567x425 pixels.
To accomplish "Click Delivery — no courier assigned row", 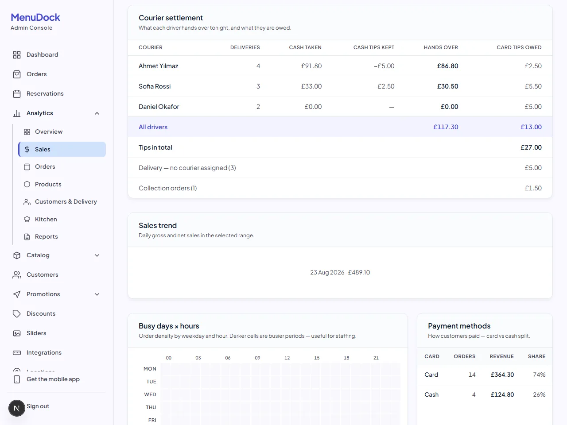I will coord(340,168).
